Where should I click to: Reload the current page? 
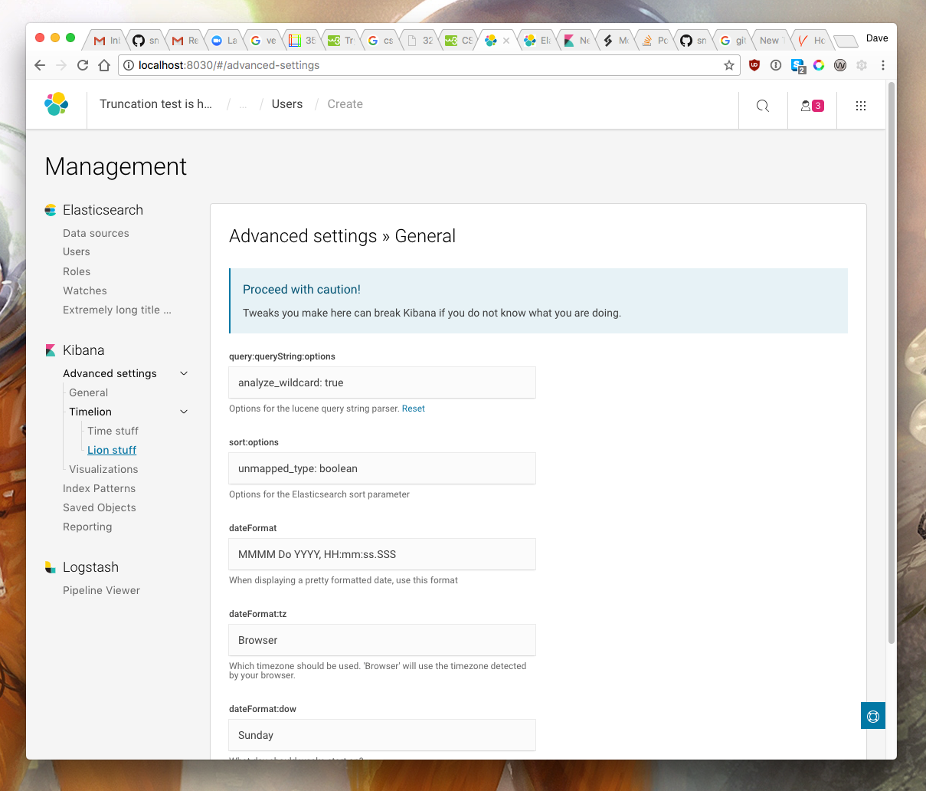[83, 65]
